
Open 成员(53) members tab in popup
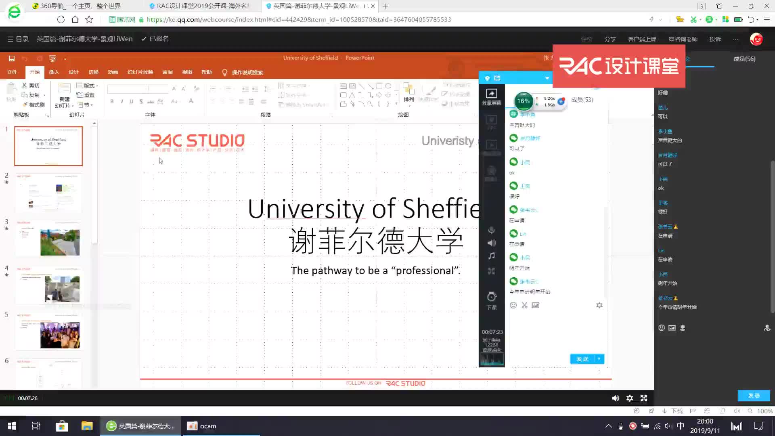pyautogui.click(x=582, y=100)
